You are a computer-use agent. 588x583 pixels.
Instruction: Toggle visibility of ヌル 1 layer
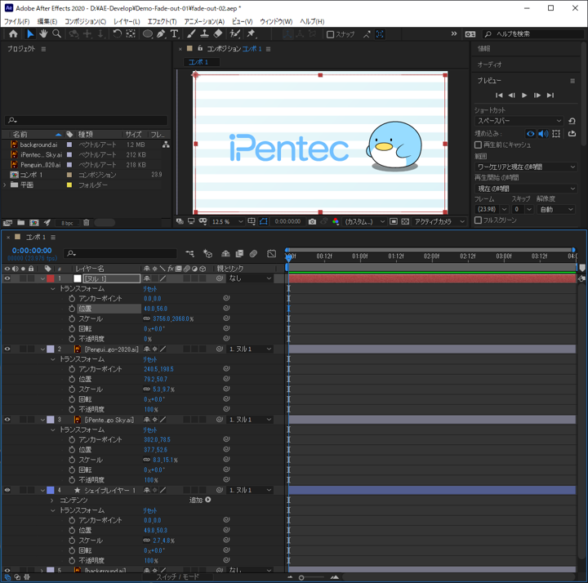click(7, 278)
